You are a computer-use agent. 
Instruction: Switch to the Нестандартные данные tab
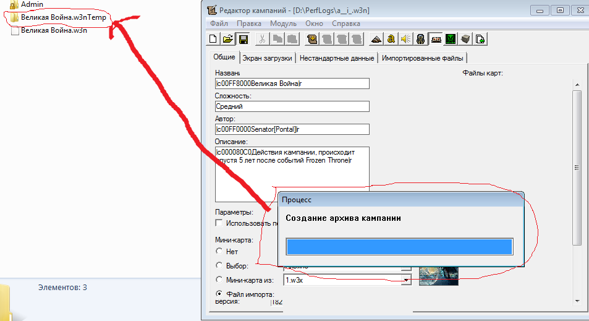[x=337, y=58]
